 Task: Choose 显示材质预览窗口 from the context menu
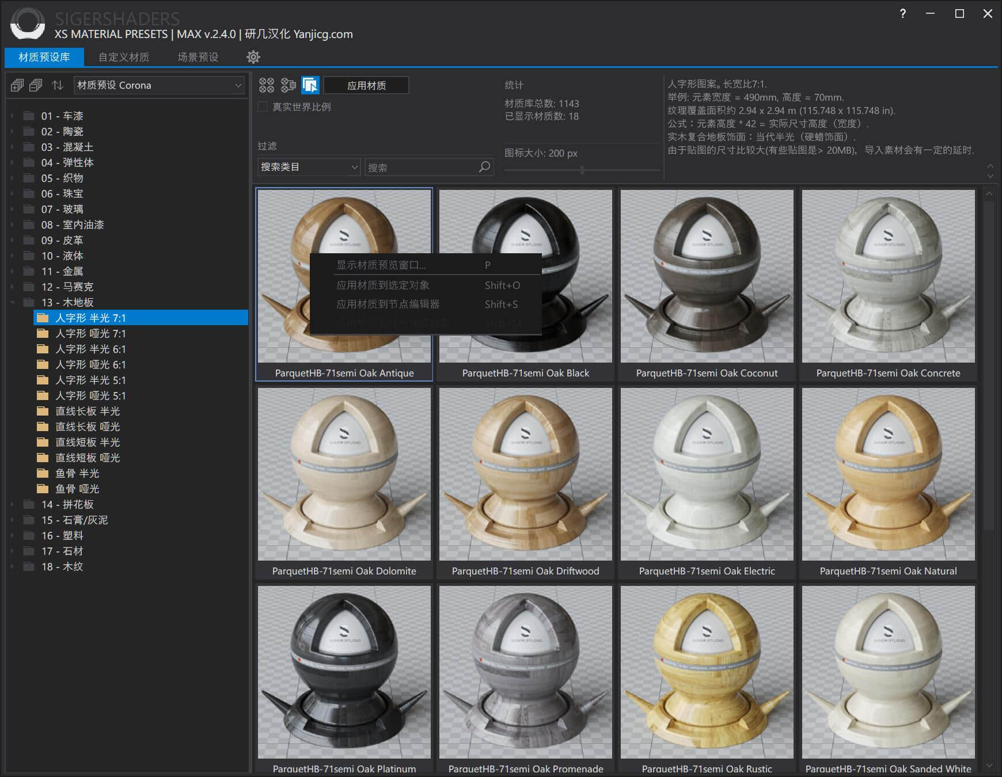coord(426,265)
